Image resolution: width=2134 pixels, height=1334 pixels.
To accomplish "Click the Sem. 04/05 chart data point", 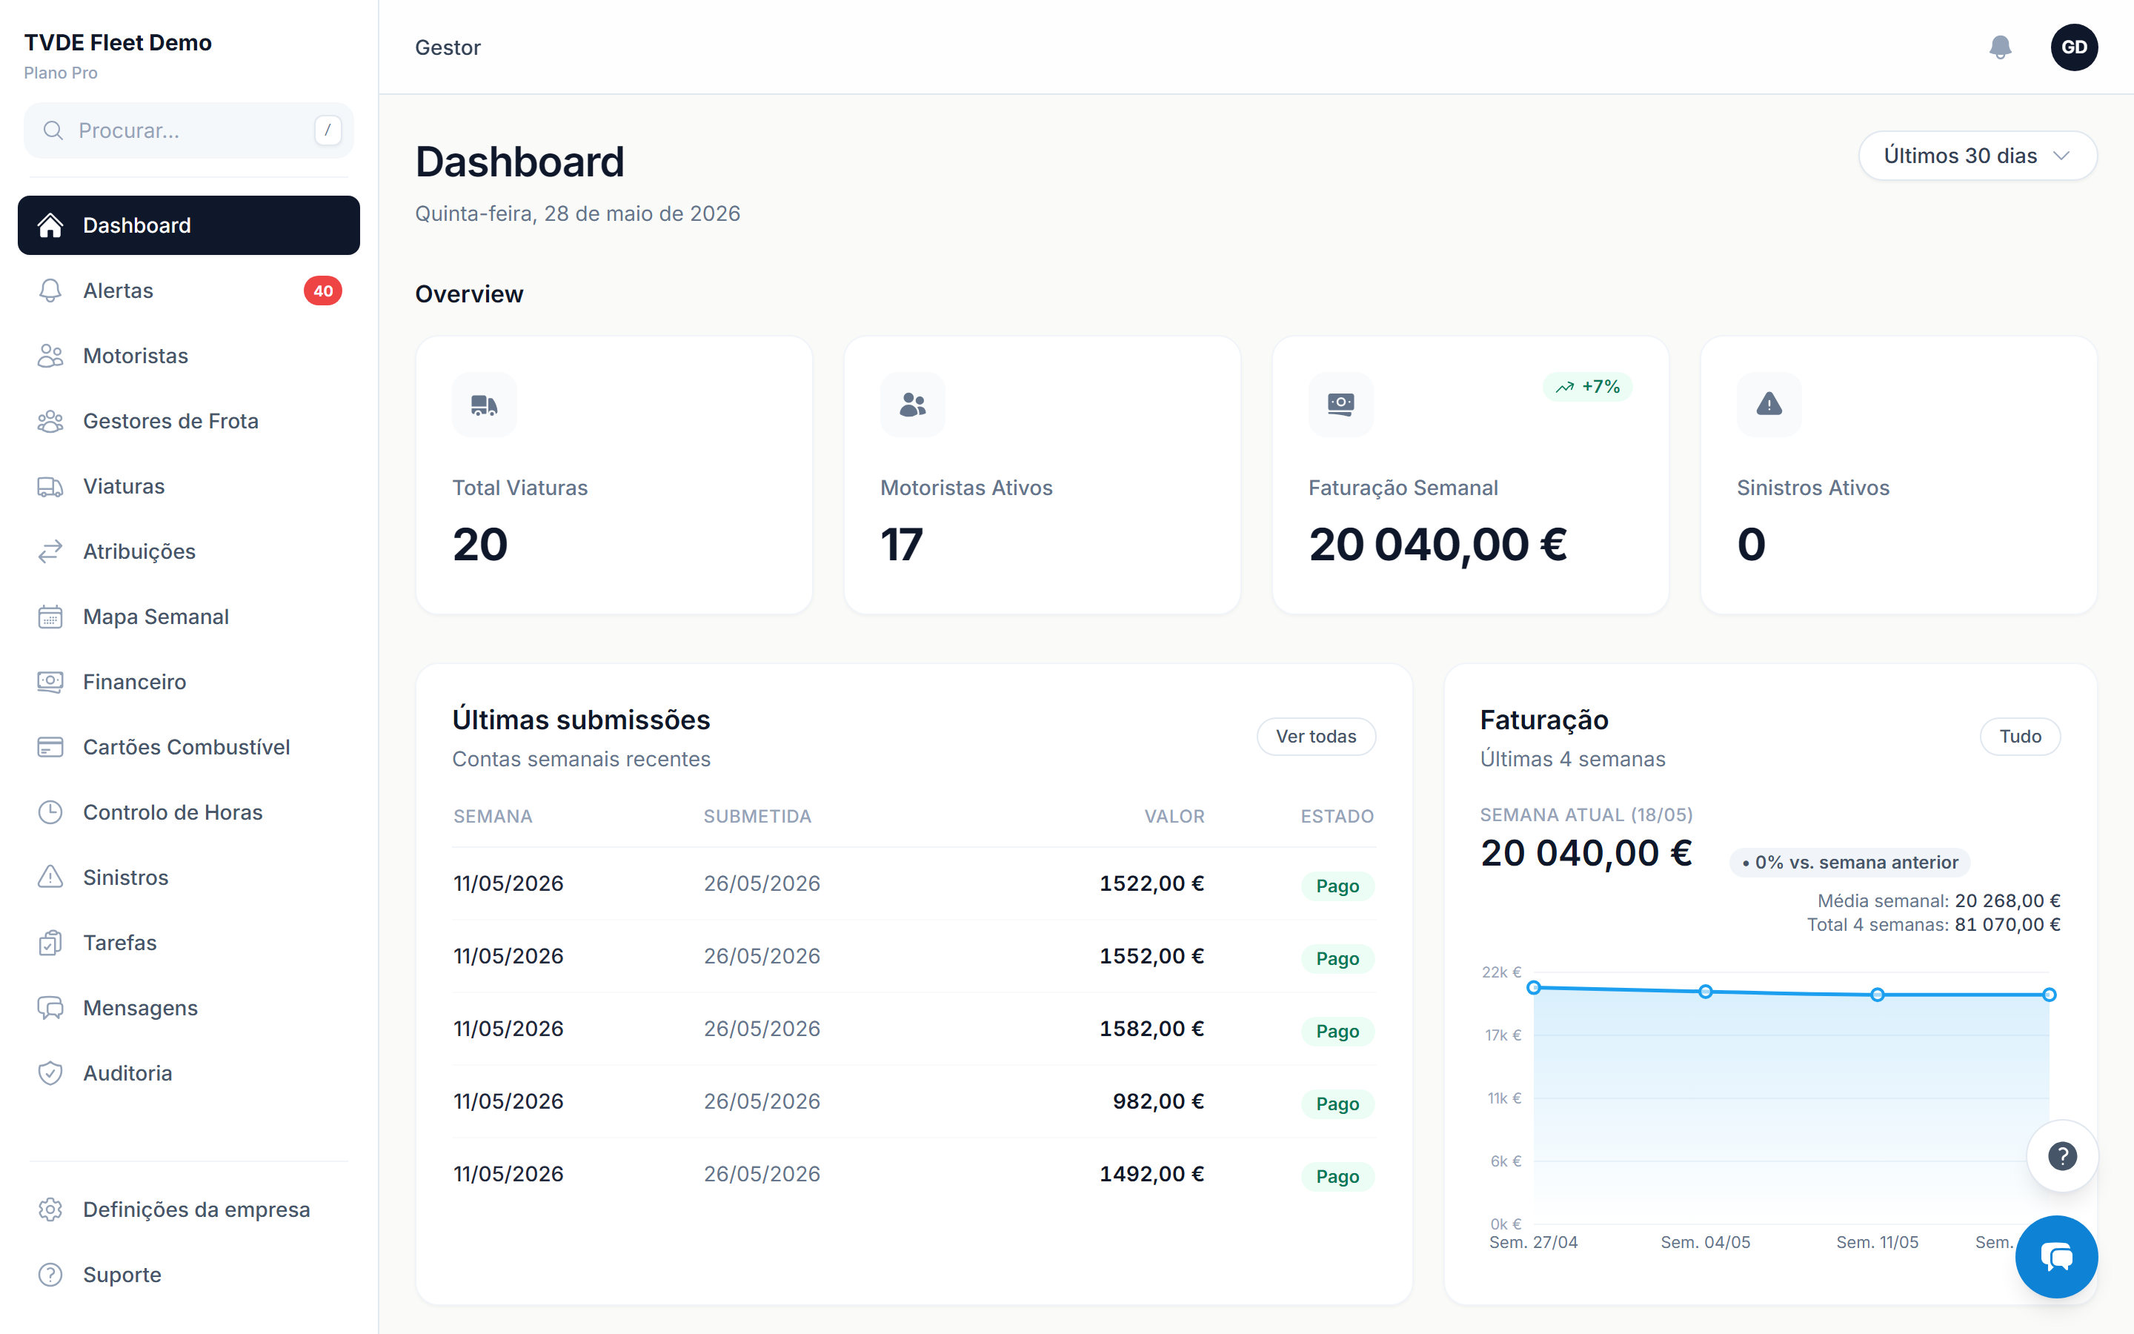I will pos(1706,992).
